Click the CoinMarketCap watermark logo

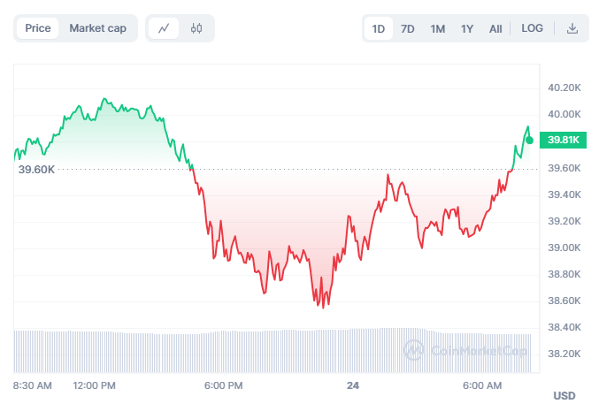coord(412,350)
